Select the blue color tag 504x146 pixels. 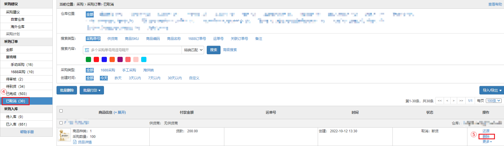(104, 59)
